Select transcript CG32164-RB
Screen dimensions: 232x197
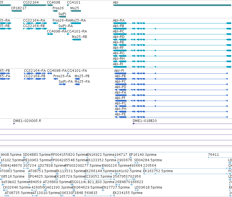coord(35,29)
